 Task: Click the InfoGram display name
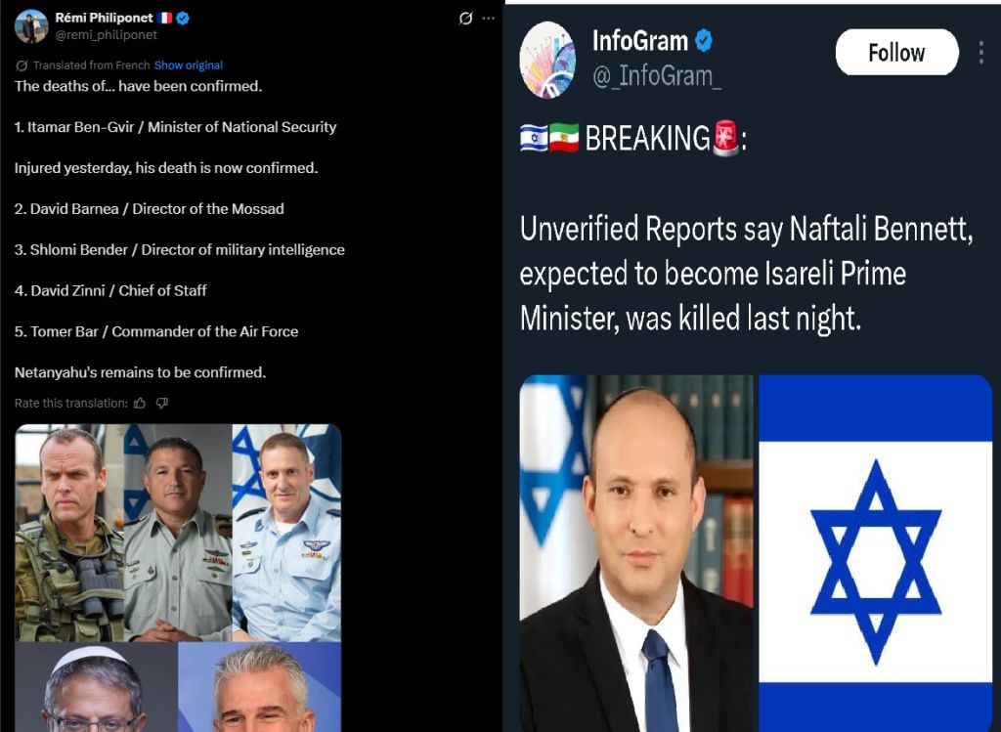pos(640,41)
